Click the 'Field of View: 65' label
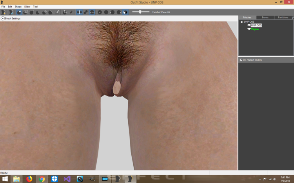Screen dimensions: 294x183 click(161, 12)
